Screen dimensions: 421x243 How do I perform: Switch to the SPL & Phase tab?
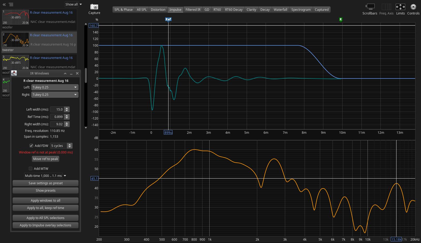pyautogui.click(x=123, y=9)
